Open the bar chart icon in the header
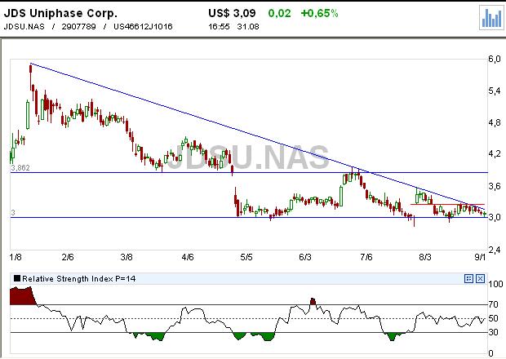Viewport: 506px width, 359px height. click(x=491, y=18)
